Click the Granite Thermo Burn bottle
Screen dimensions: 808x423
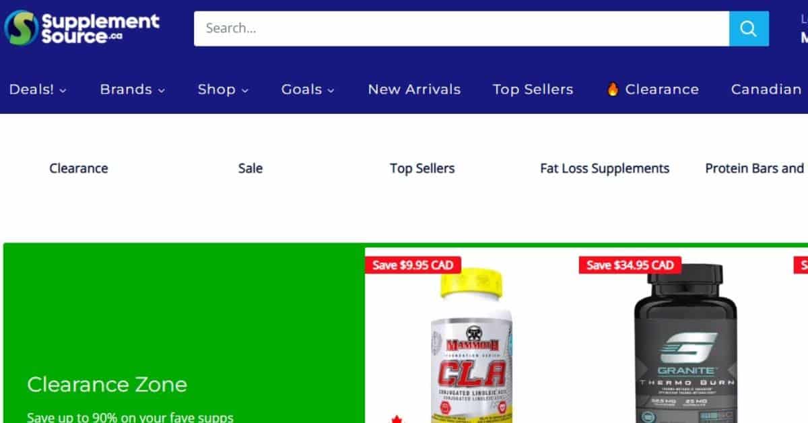685,344
